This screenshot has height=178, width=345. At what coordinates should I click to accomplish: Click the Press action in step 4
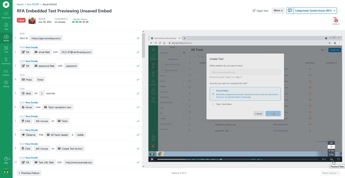pos(27,80)
